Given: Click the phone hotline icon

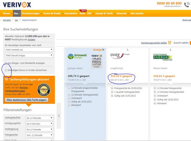Looking at the screenshot, I should (x=187, y=5).
